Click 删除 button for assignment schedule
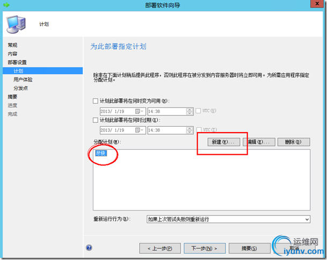 point(294,142)
